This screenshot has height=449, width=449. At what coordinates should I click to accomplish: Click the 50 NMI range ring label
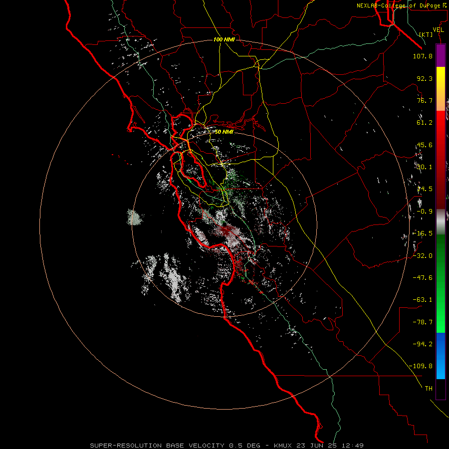(x=224, y=132)
